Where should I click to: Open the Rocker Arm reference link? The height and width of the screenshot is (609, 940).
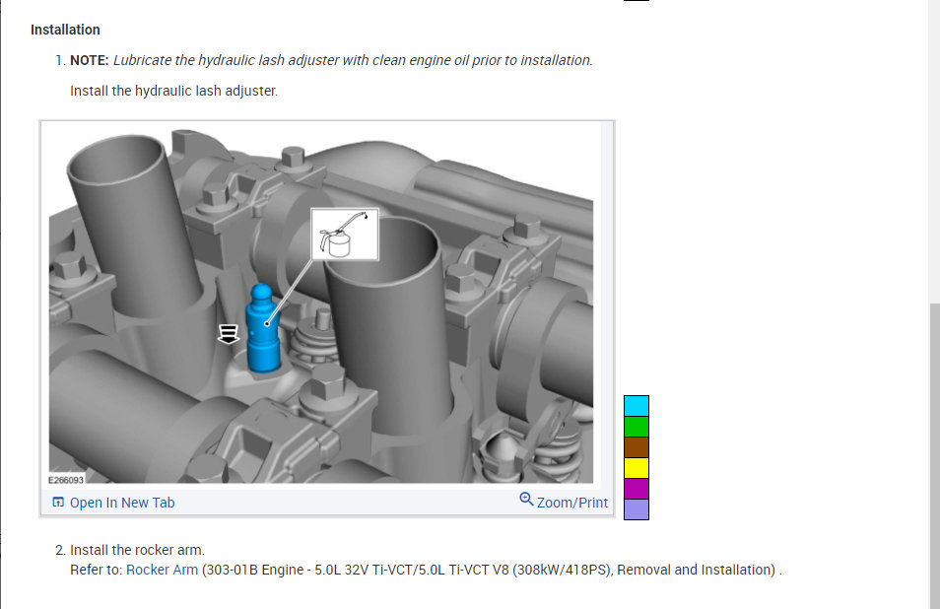pyautogui.click(x=162, y=570)
